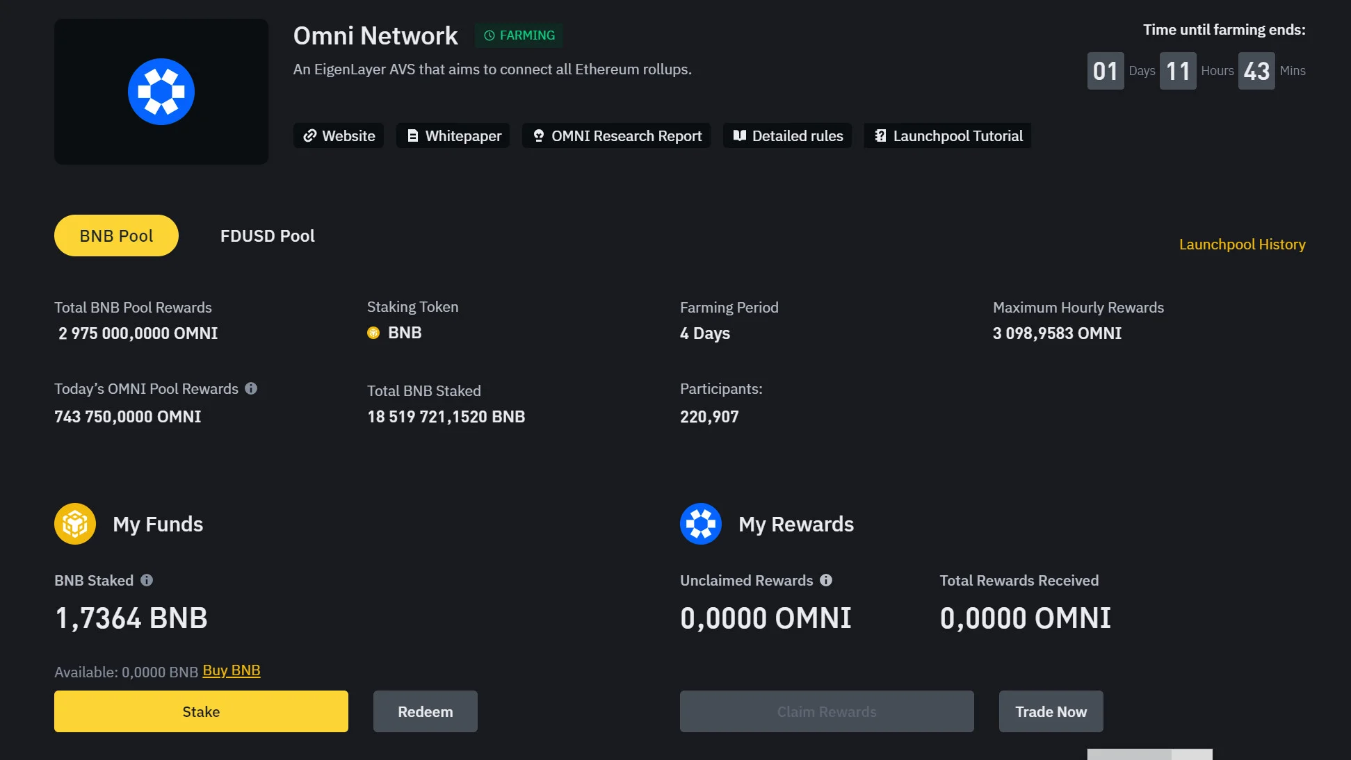Click the 'Time until farming ends:' label
This screenshot has height=760, width=1351.
[x=1224, y=30]
